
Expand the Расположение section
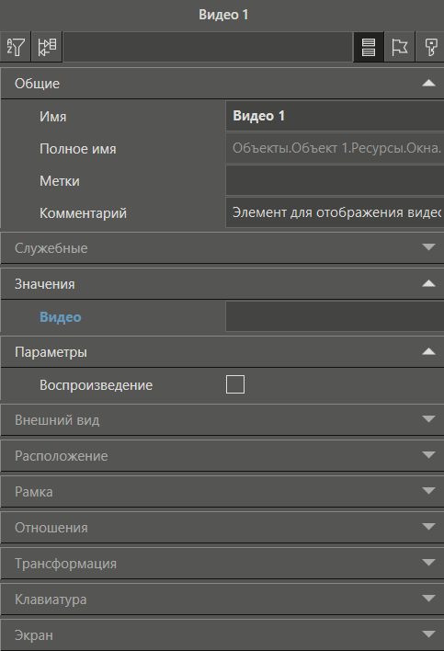222,455
